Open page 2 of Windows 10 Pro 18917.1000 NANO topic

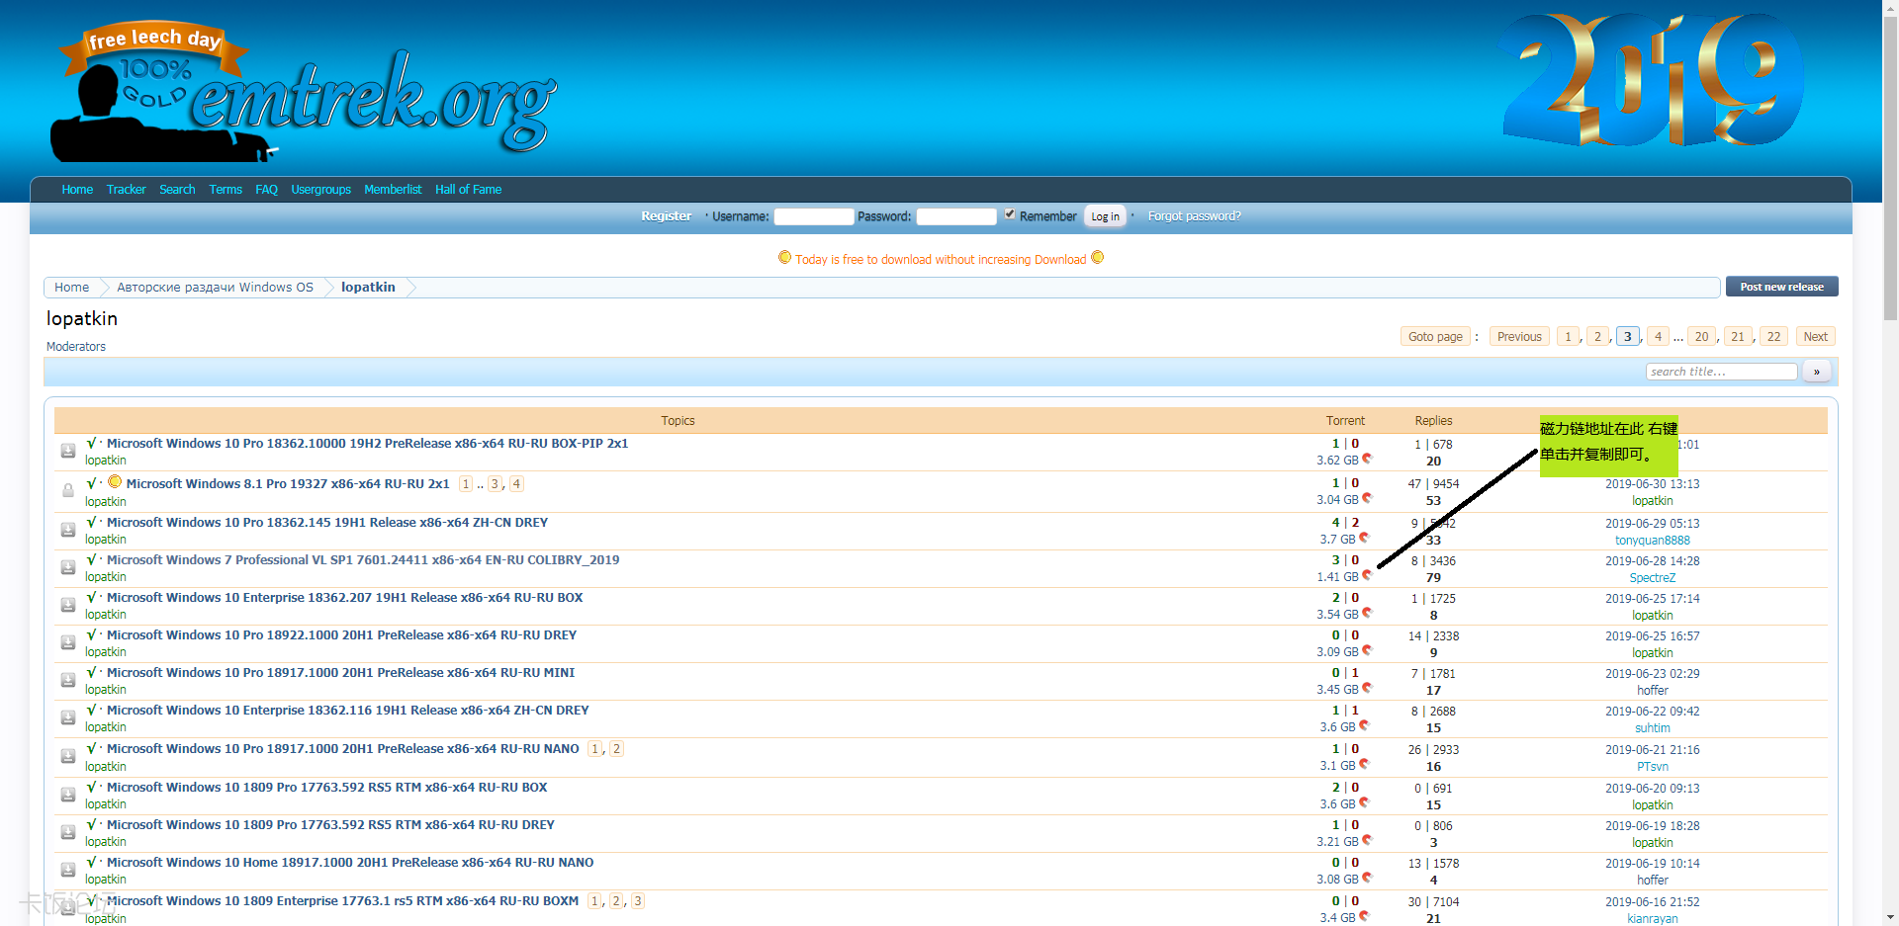coord(616,749)
